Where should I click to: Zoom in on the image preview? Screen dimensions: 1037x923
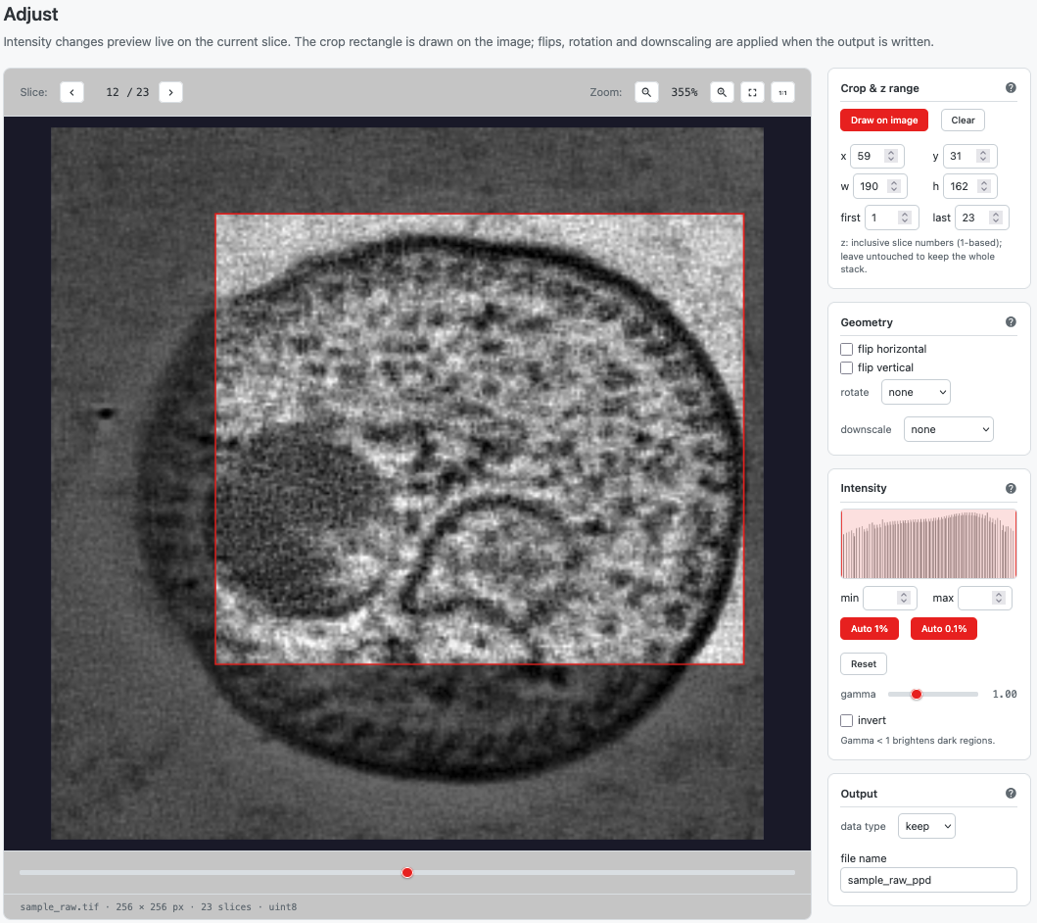[722, 92]
